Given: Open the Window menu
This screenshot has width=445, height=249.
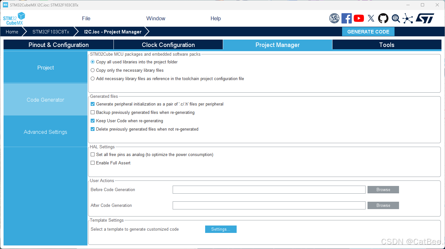Looking at the screenshot, I should pyautogui.click(x=156, y=18).
